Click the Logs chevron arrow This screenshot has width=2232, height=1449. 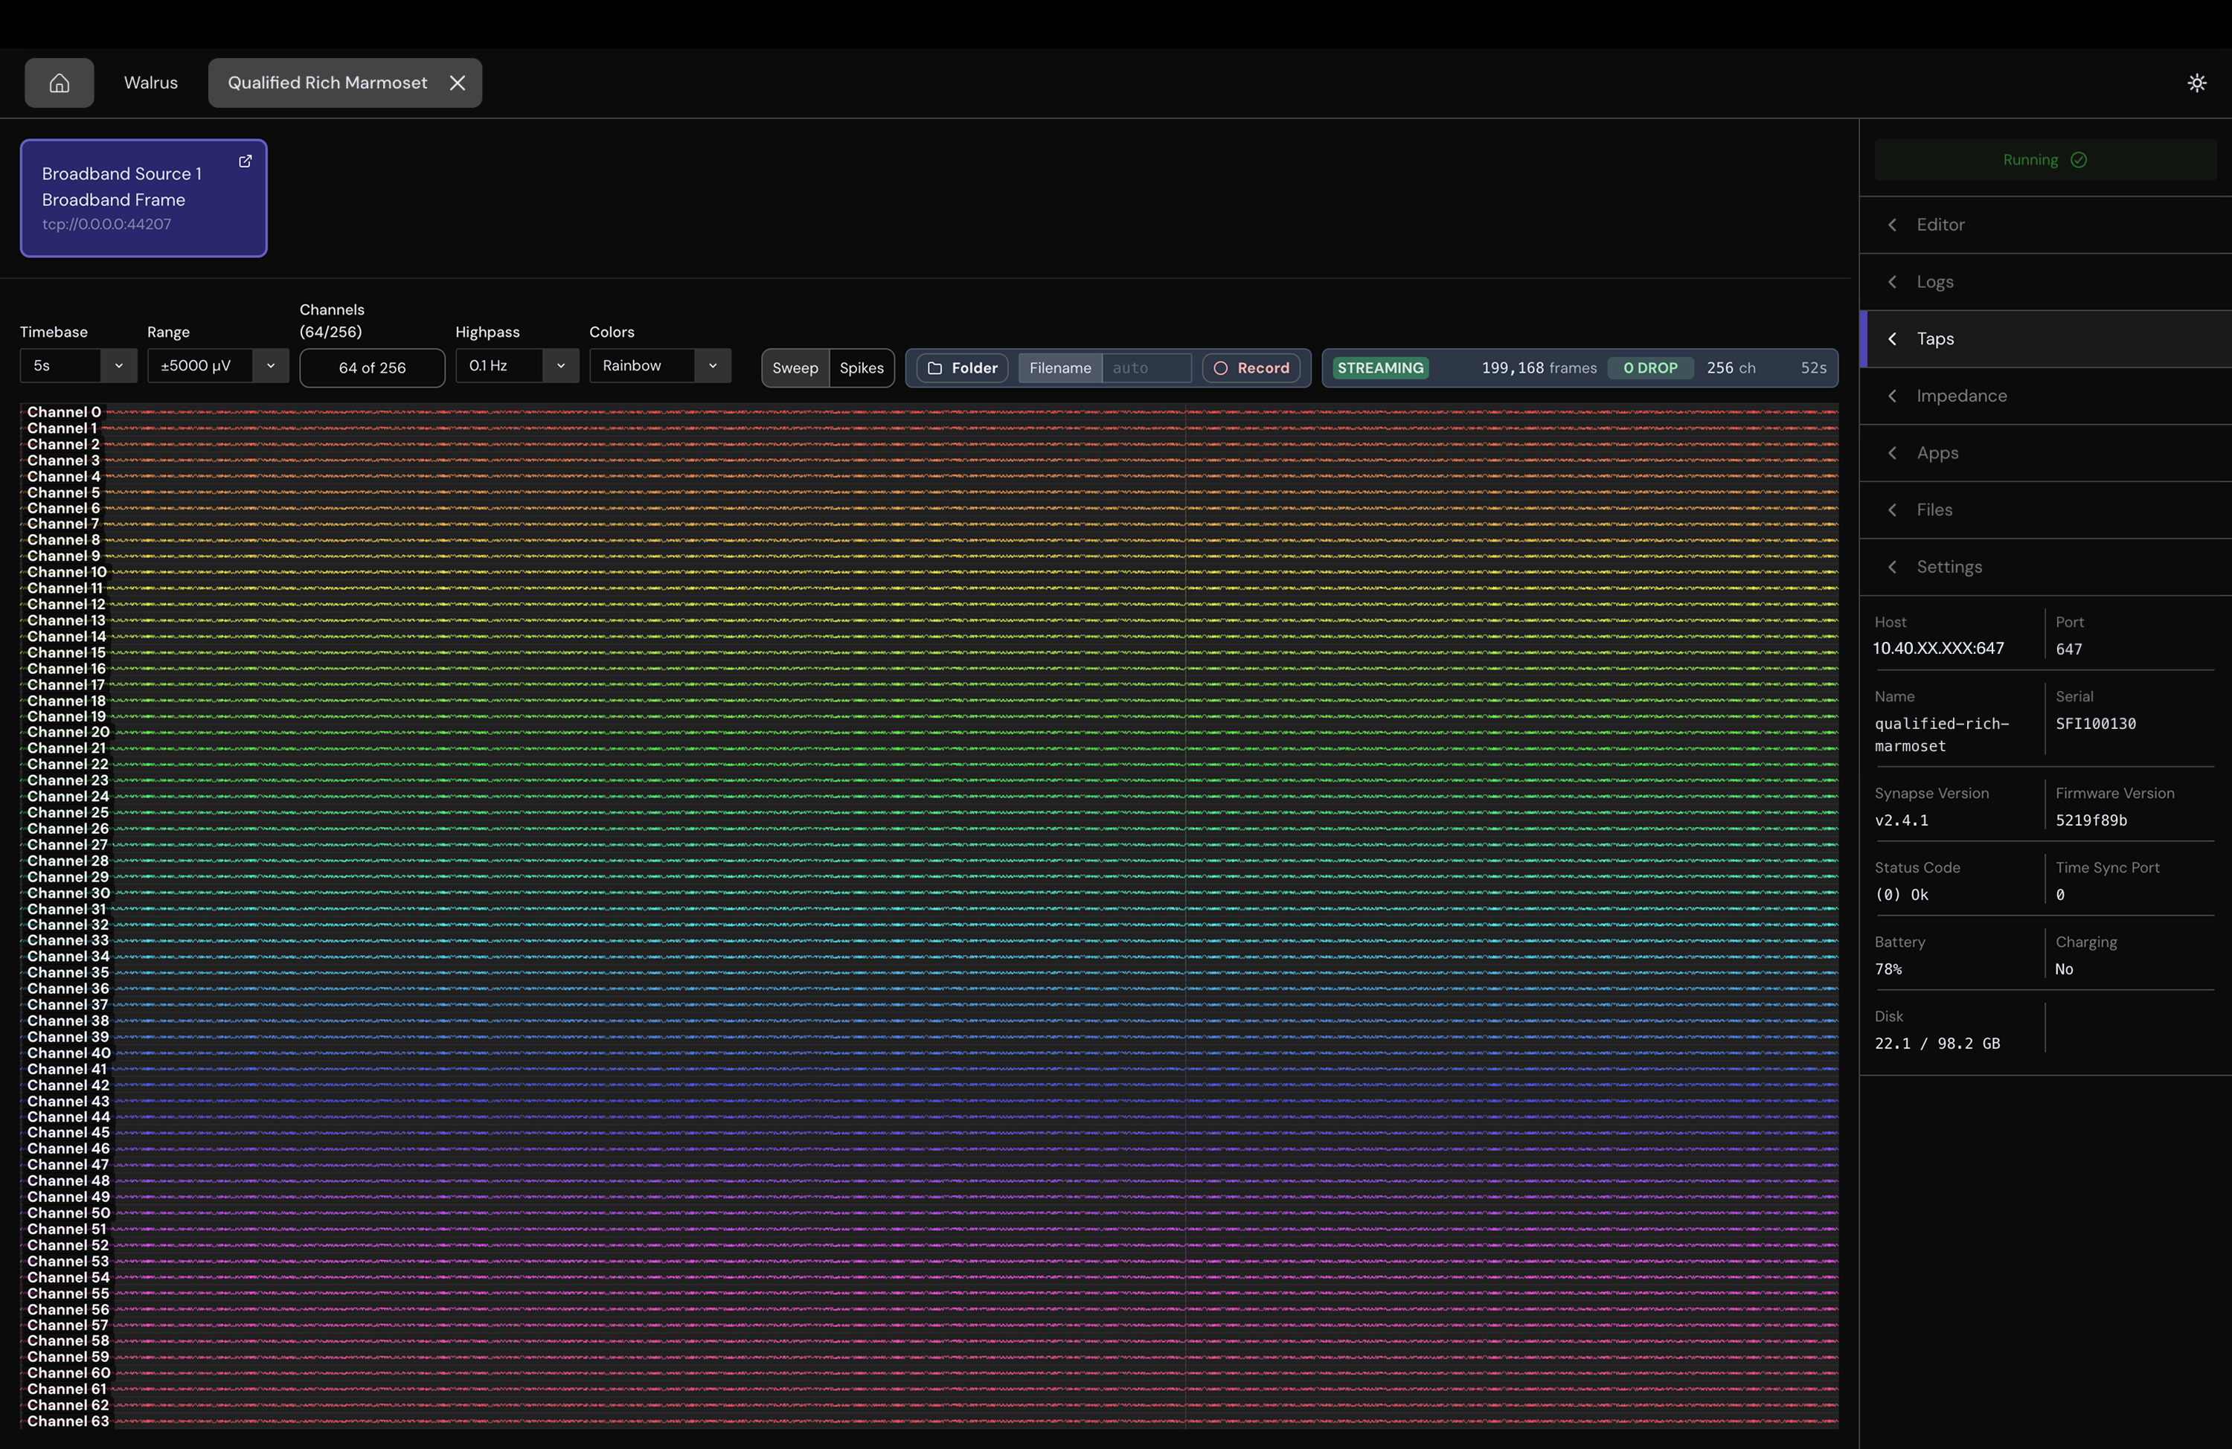coord(1893,283)
